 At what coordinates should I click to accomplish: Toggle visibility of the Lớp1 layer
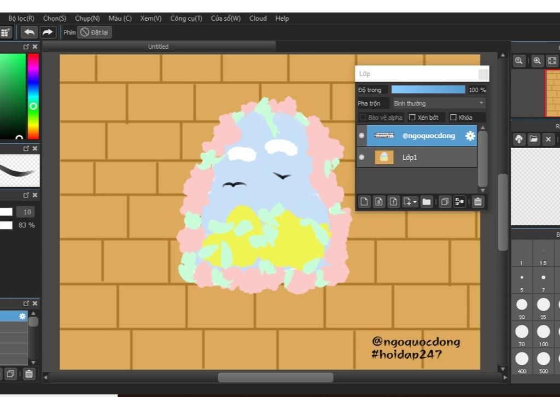click(x=361, y=157)
